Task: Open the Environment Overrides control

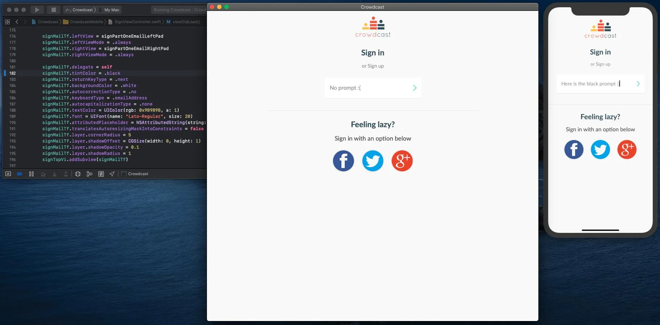Action: click(x=101, y=174)
